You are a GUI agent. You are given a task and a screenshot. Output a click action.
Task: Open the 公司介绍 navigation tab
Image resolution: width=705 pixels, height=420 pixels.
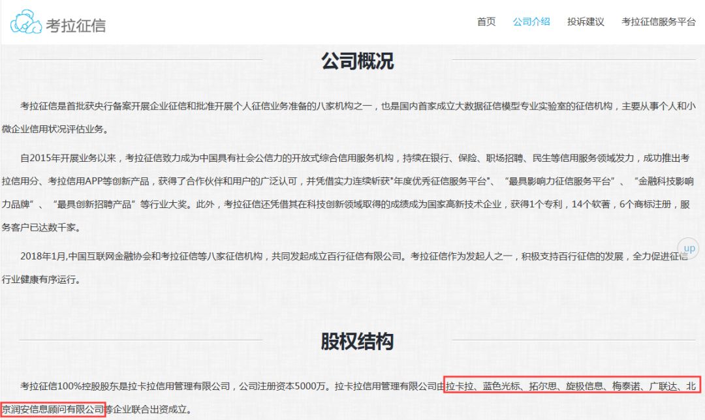[531, 22]
